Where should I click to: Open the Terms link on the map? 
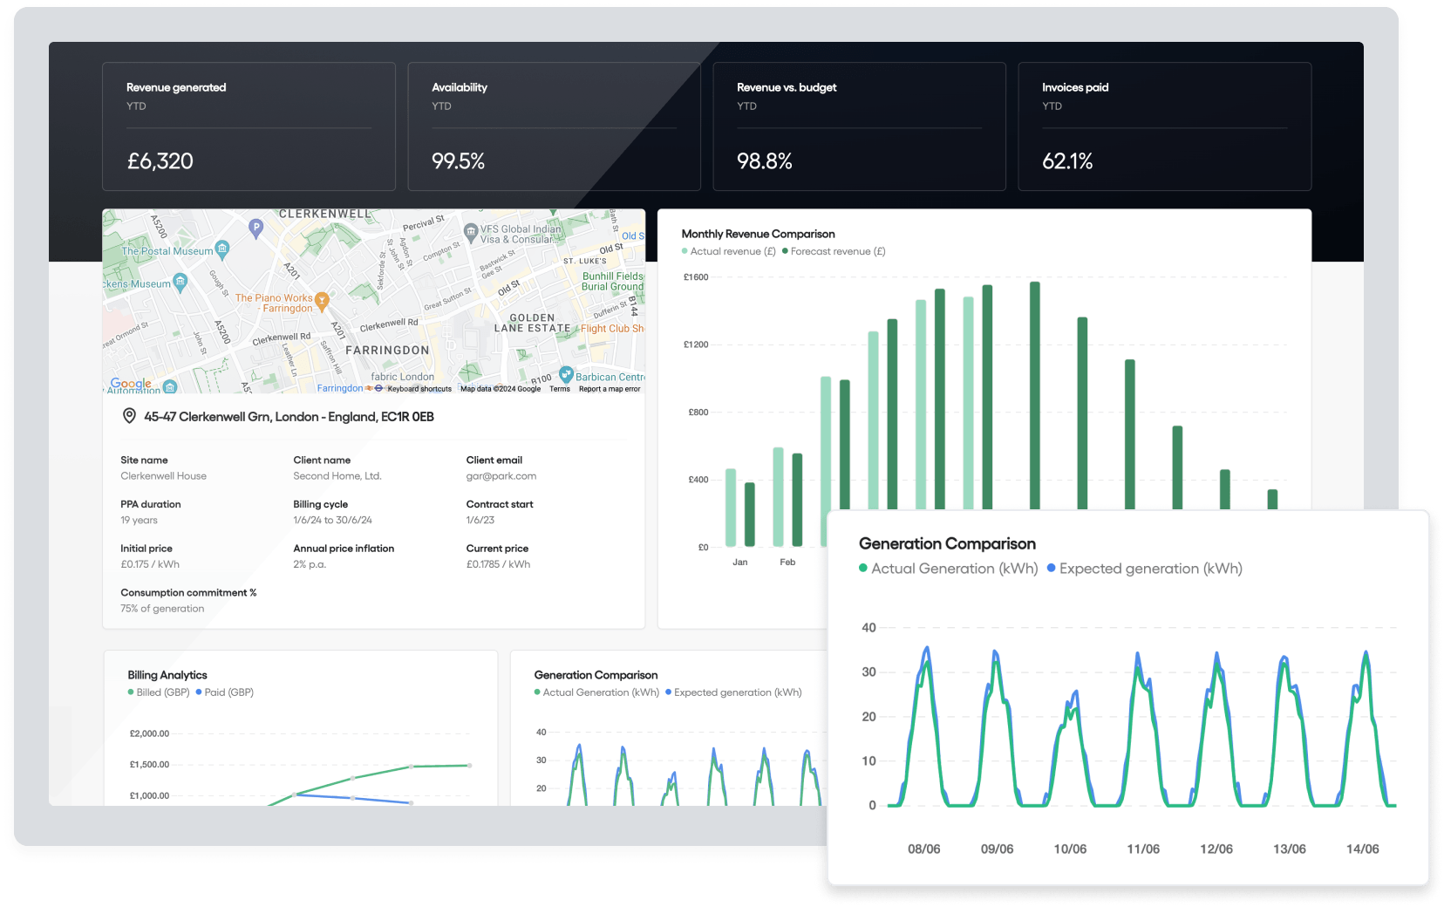click(560, 389)
